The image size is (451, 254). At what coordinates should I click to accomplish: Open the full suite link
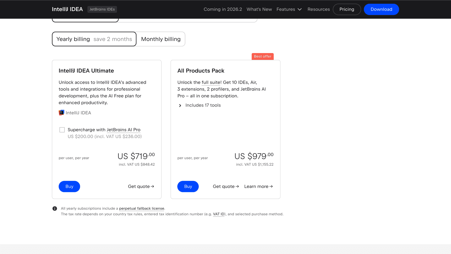click(x=211, y=82)
